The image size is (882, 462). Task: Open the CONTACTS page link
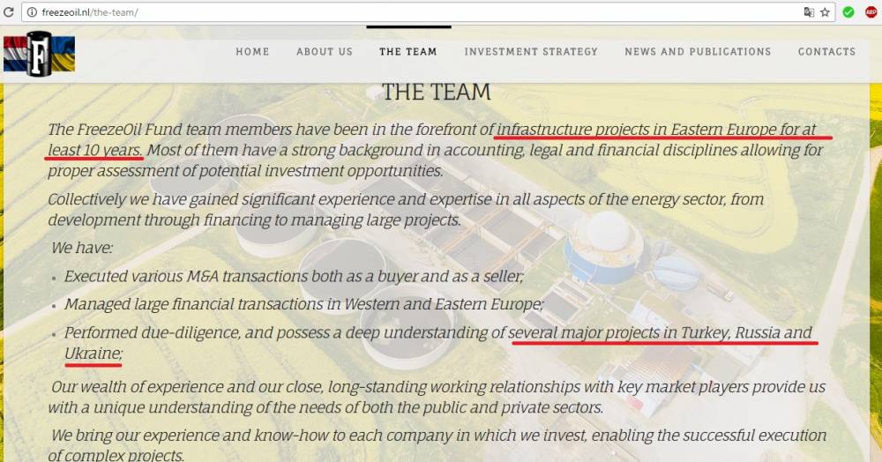(826, 52)
